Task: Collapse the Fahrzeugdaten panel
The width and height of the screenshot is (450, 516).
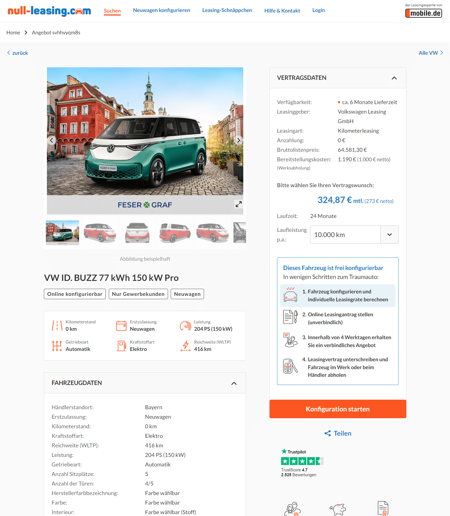Action: tap(234, 383)
